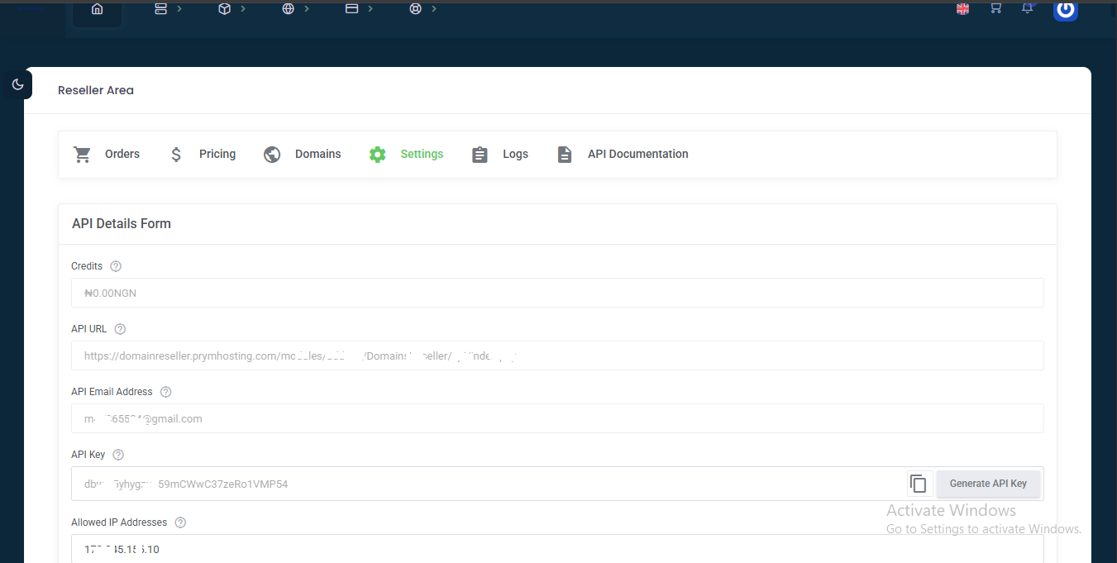Open the notifications bell
The image size is (1117, 563).
click(x=1027, y=8)
